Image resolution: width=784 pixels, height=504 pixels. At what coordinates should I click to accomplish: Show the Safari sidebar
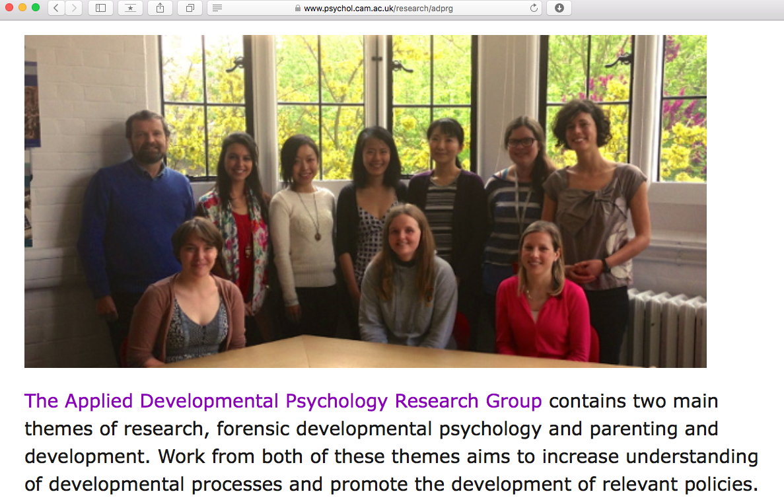(x=100, y=8)
